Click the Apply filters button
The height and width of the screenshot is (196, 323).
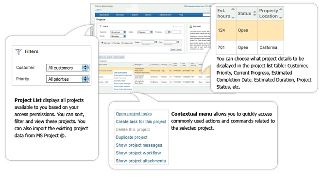click(x=179, y=49)
